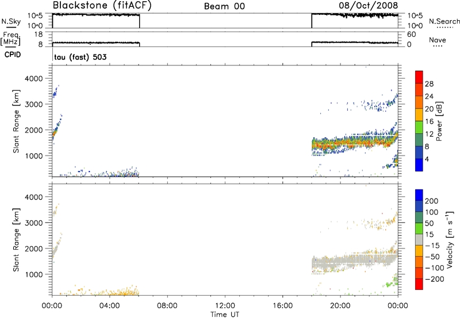Click the "-50" velocity color bar value

(432, 257)
